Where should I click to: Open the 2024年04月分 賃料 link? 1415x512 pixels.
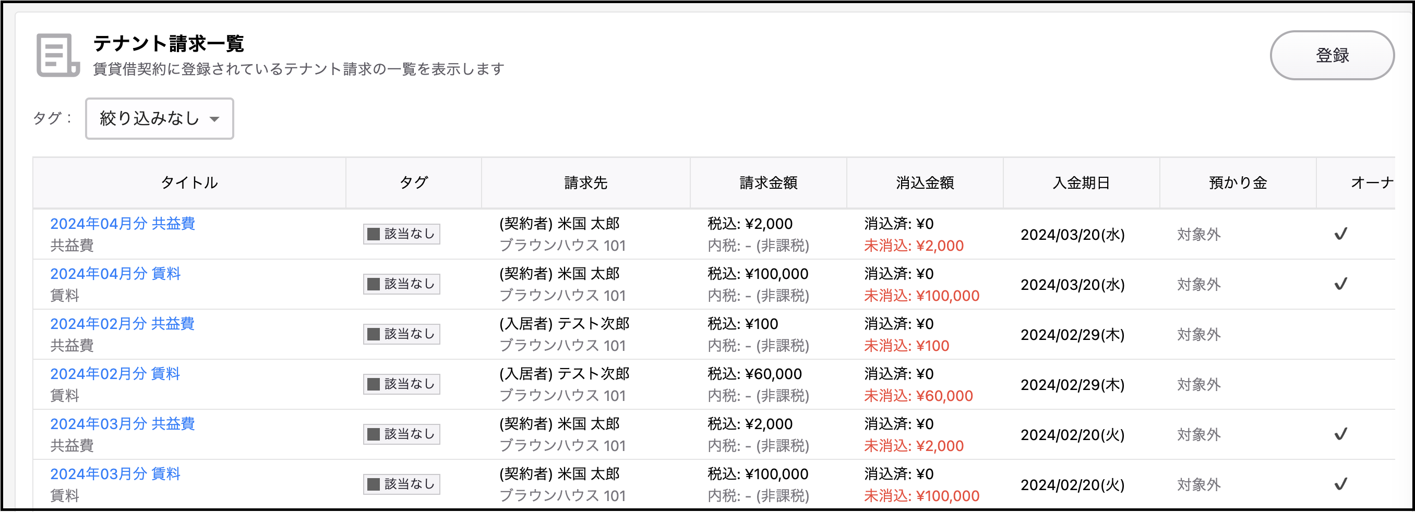point(115,273)
